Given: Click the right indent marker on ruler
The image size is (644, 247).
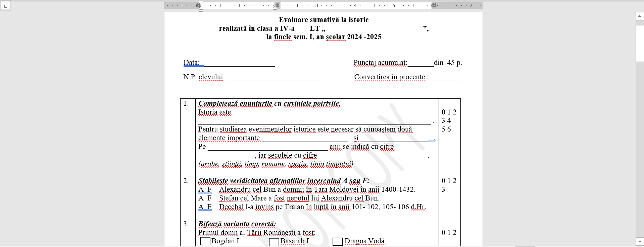Looking at the screenshot, I should click(x=275, y=7).
